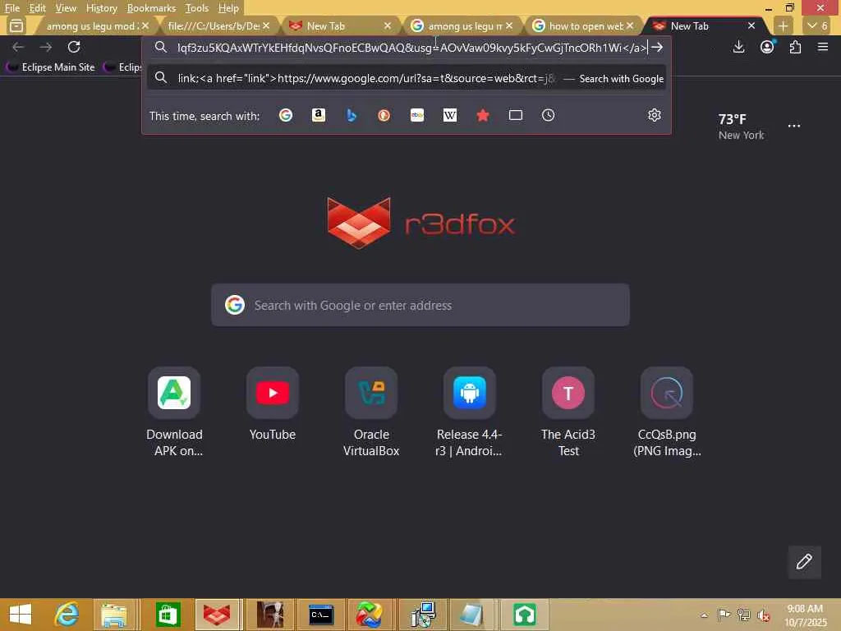Viewport: 841px width, 631px height.
Task: Open the account profile icon
Action: (768, 47)
